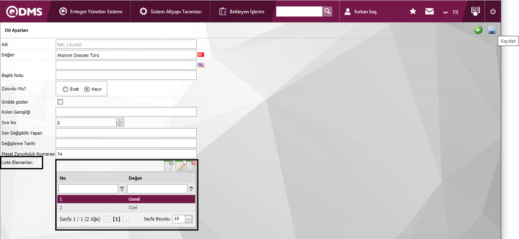Viewport: 519px width, 239px height.
Task: Delete selected list element icon
Action: pyautogui.click(x=191, y=165)
